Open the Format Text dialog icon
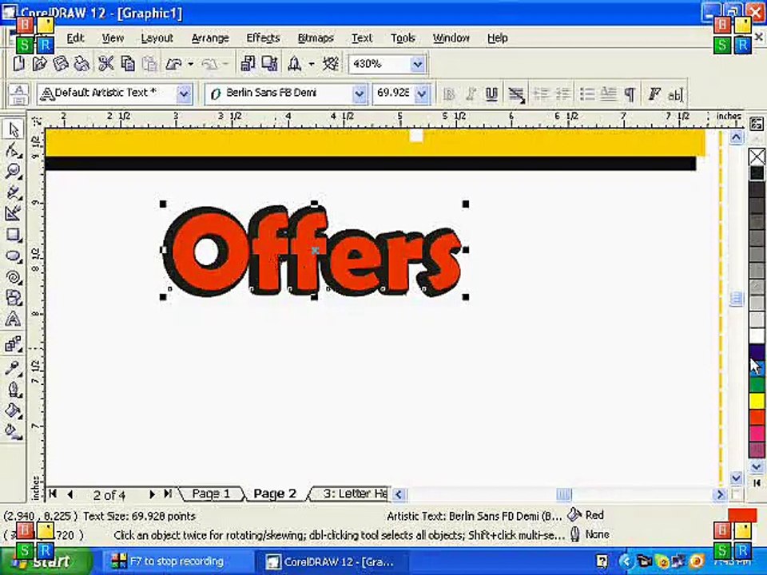Viewport: 767px width, 575px height. 654,94
